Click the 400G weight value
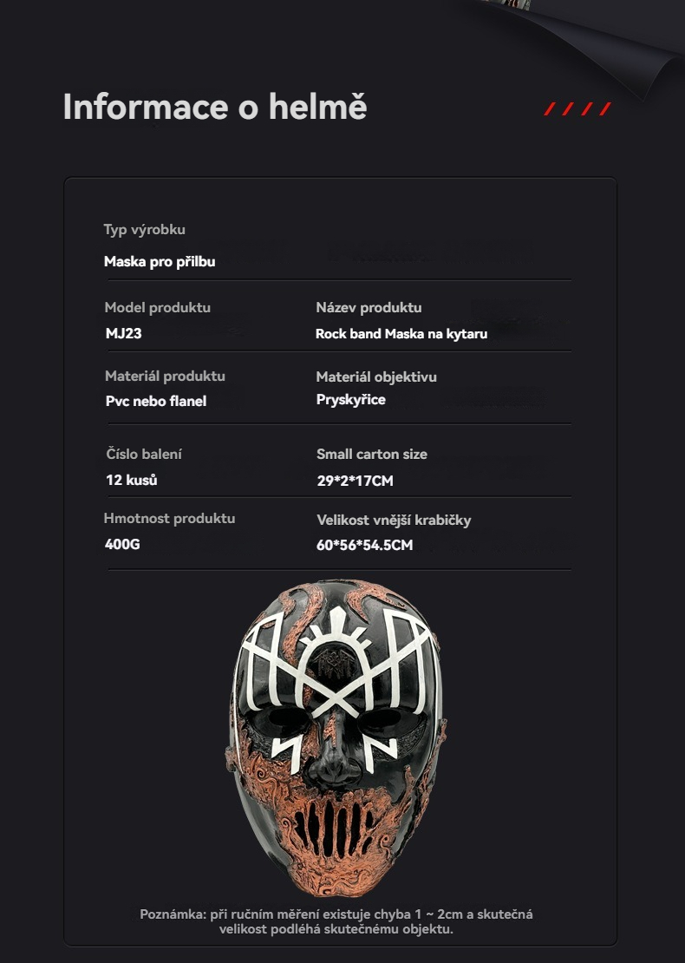Screen dimensions: 685x963 click(x=122, y=544)
